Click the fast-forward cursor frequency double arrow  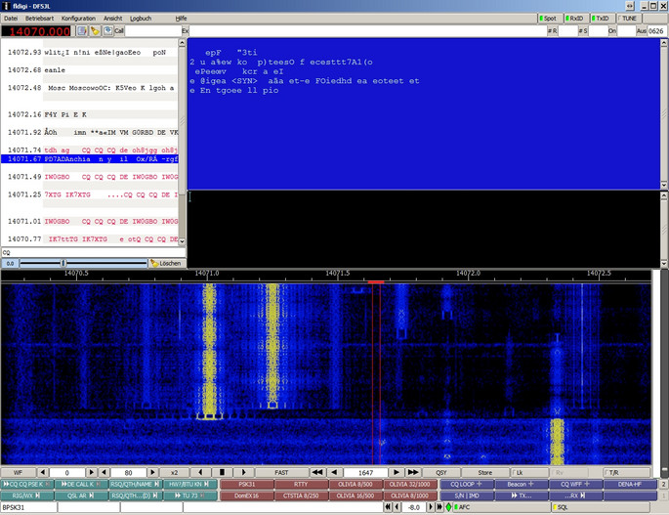point(413,472)
